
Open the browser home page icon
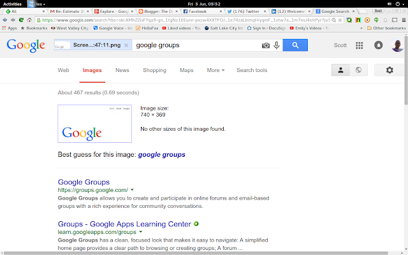(29, 20)
